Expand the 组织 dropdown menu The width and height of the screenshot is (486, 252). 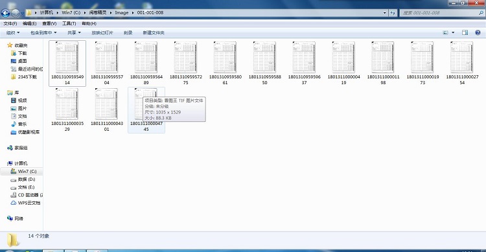[x=13, y=32]
